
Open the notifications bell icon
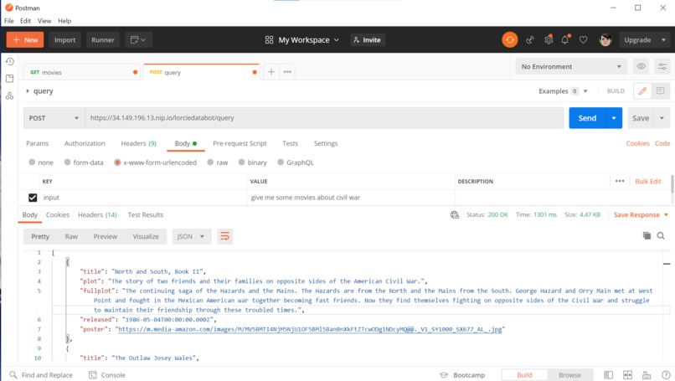pyautogui.click(x=565, y=39)
